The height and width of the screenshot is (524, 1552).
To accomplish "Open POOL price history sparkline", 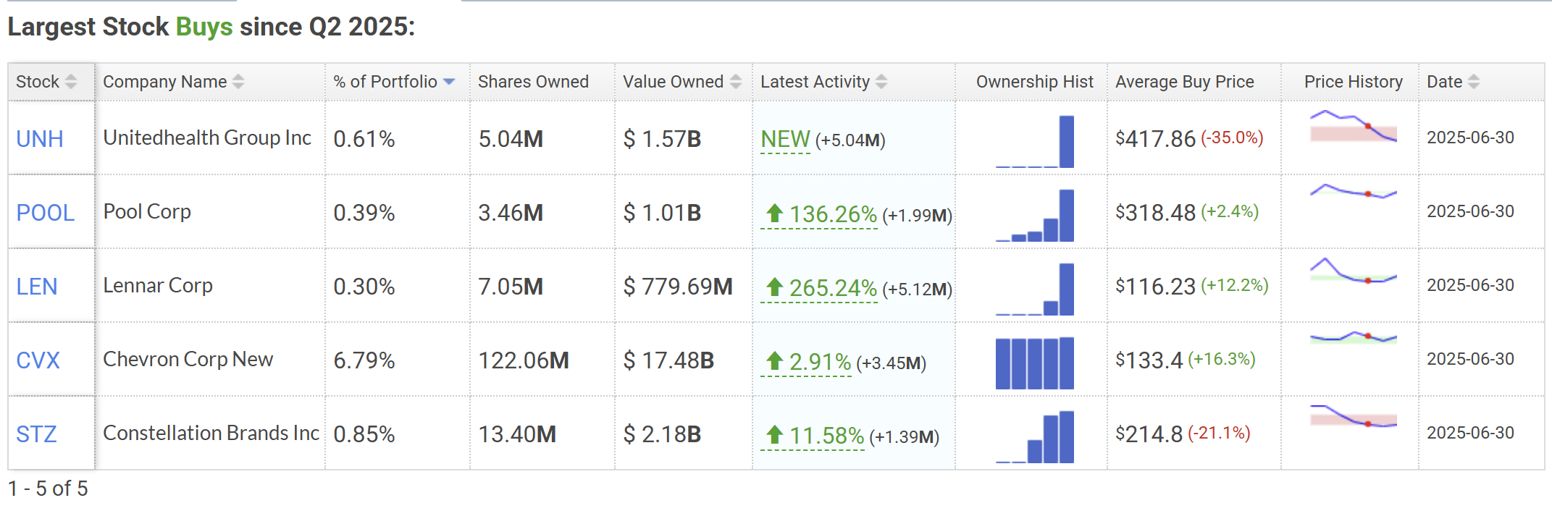I will pos(1354,192).
